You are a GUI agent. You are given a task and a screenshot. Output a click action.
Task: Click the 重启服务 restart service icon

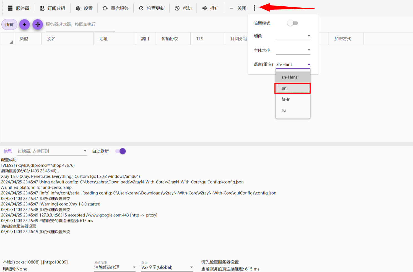pyautogui.click(x=105, y=8)
